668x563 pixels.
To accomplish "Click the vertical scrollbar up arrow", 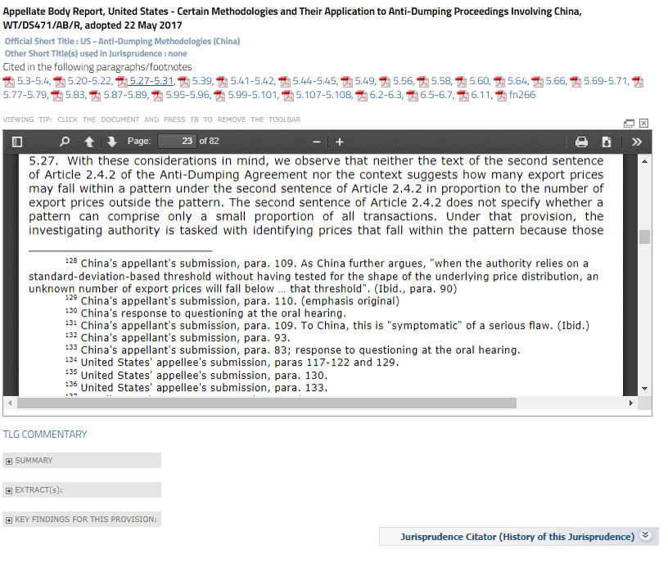I will pos(644,161).
